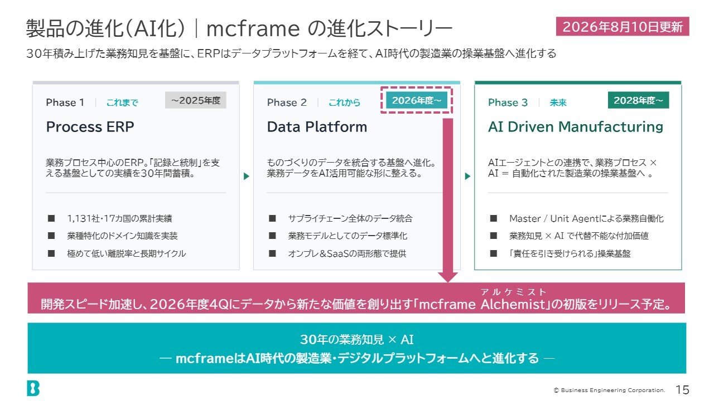Click the Business Engineering "B" logo
The width and height of the screenshot is (714, 401).
pyautogui.click(x=33, y=388)
